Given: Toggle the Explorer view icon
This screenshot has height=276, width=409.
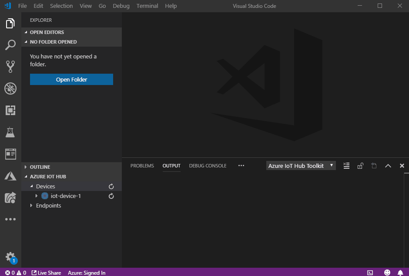Looking at the screenshot, I should [10, 23].
